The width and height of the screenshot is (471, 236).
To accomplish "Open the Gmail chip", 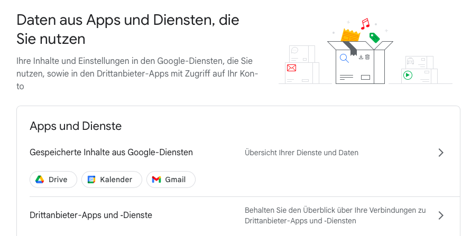I will tap(170, 180).
